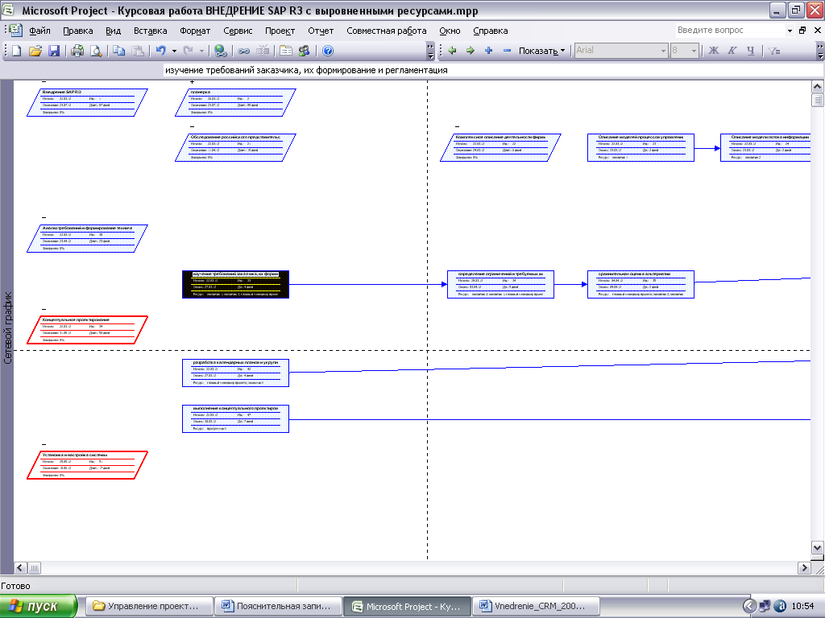This screenshot has width=825, height=618.
Task: Collapse the Внедрение SAP R3 summary node
Action: point(44,81)
